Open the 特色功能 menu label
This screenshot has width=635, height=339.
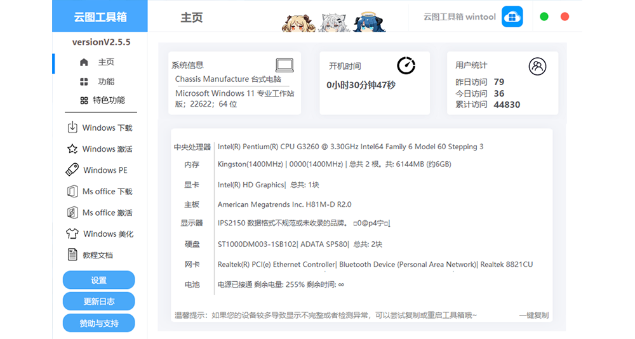(109, 100)
